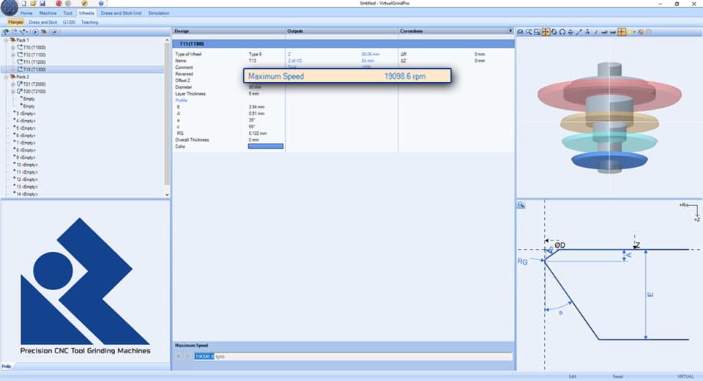The height and width of the screenshot is (381, 703).
Task: Open help via the blue question icon
Action: tap(101, 4)
